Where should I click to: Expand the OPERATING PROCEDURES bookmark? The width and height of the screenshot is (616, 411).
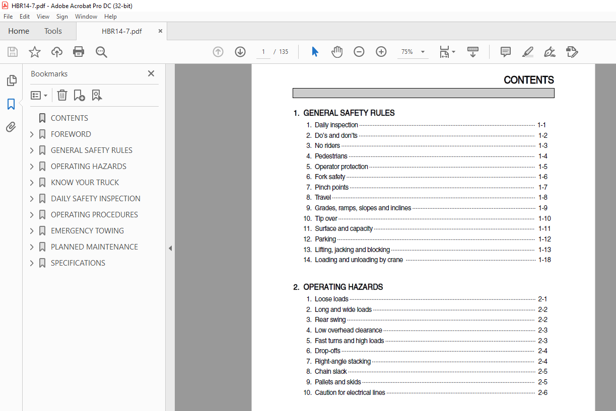point(32,215)
